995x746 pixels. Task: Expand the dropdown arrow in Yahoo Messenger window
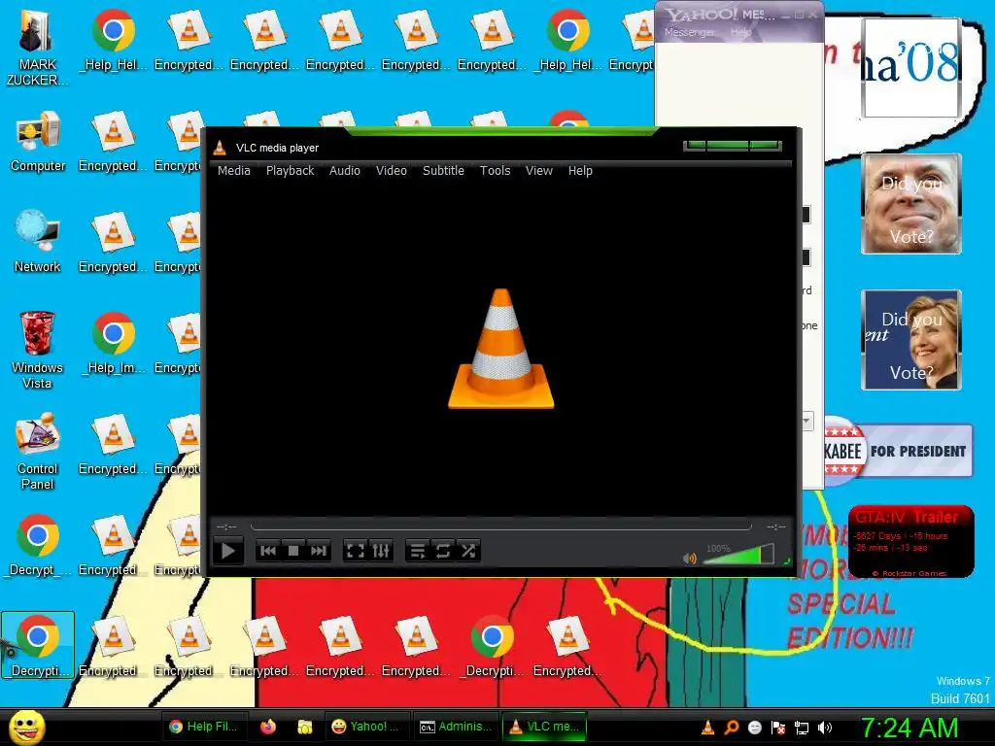click(806, 421)
